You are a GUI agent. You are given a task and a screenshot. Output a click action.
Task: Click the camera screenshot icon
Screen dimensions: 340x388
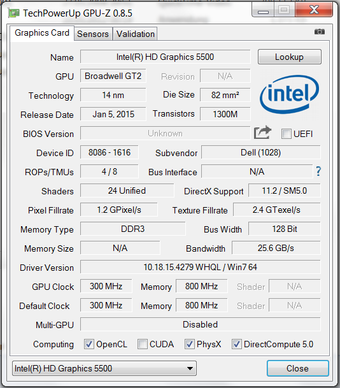[320, 32]
